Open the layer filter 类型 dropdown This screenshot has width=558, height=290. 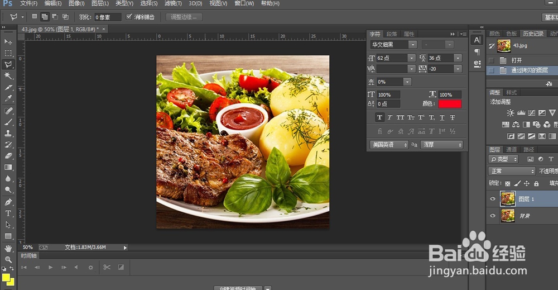point(503,159)
